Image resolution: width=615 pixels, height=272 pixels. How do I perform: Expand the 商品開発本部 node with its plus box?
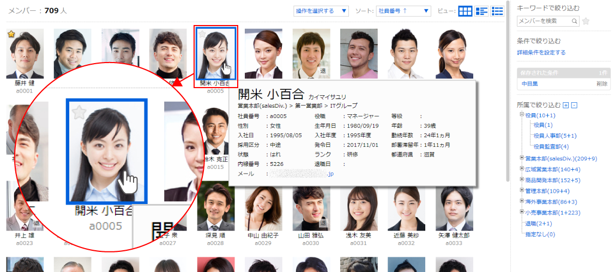pyautogui.click(x=522, y=180)
